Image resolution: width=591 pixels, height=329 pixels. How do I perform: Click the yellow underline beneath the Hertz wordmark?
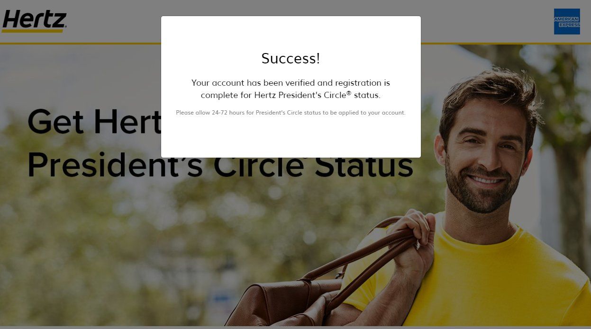tap(33, 30)
